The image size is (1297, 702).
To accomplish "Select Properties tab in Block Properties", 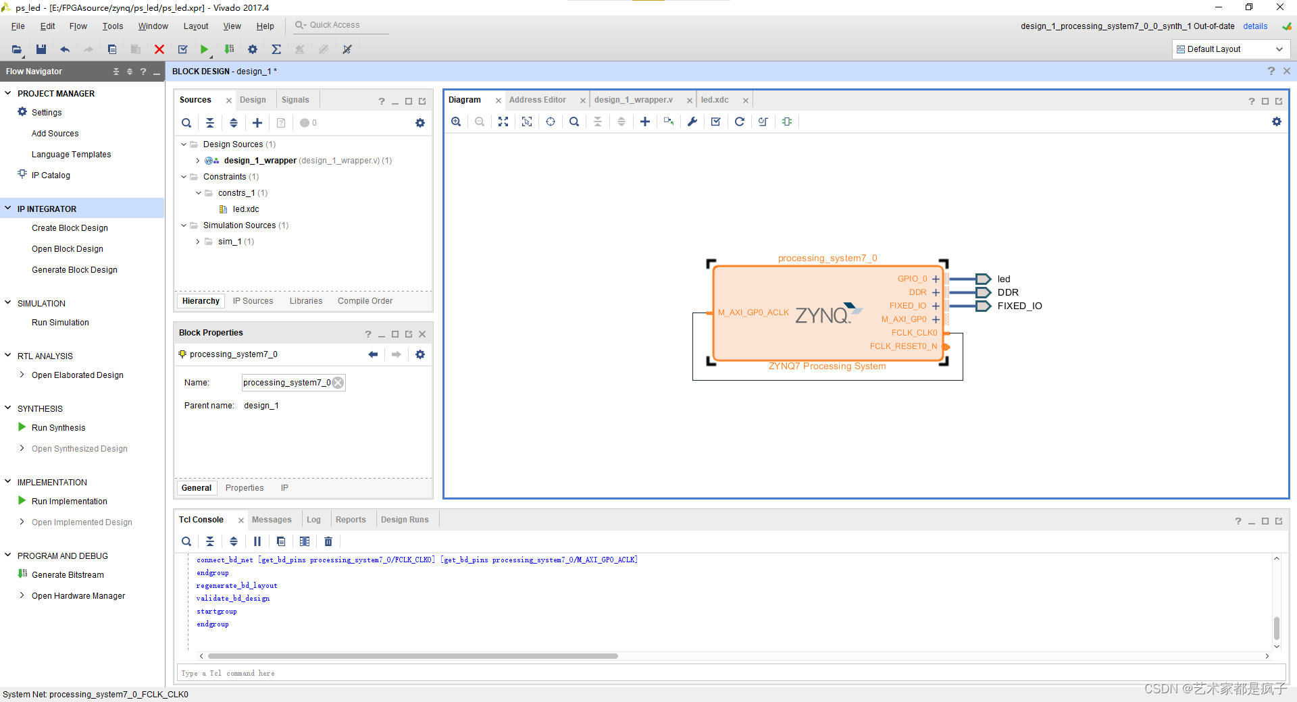I will tap(245, 488).
